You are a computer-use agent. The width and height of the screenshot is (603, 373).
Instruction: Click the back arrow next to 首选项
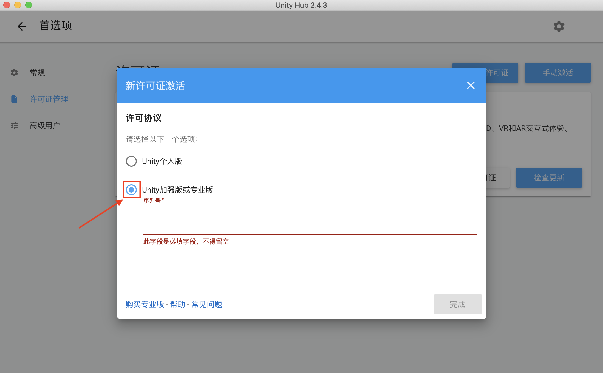22,26
